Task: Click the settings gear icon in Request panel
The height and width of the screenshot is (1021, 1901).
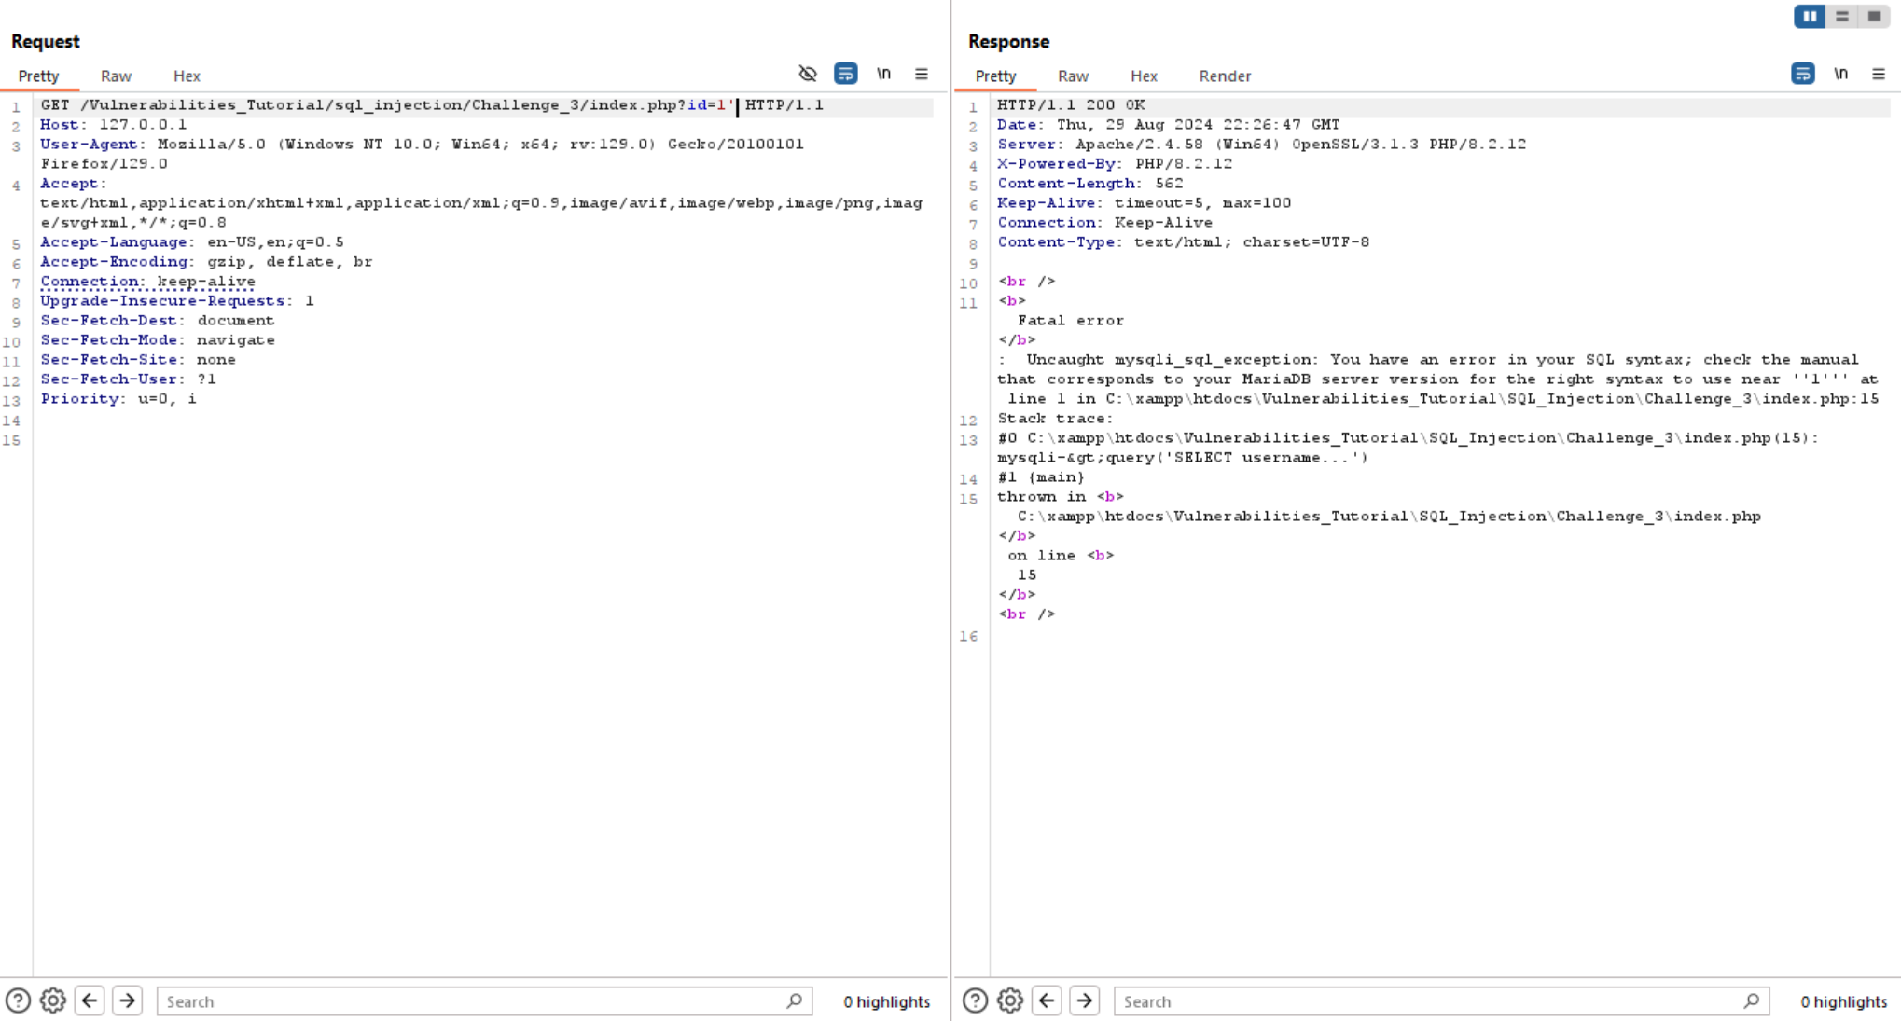Action: pyautogui.click(x=53, y=1000)
